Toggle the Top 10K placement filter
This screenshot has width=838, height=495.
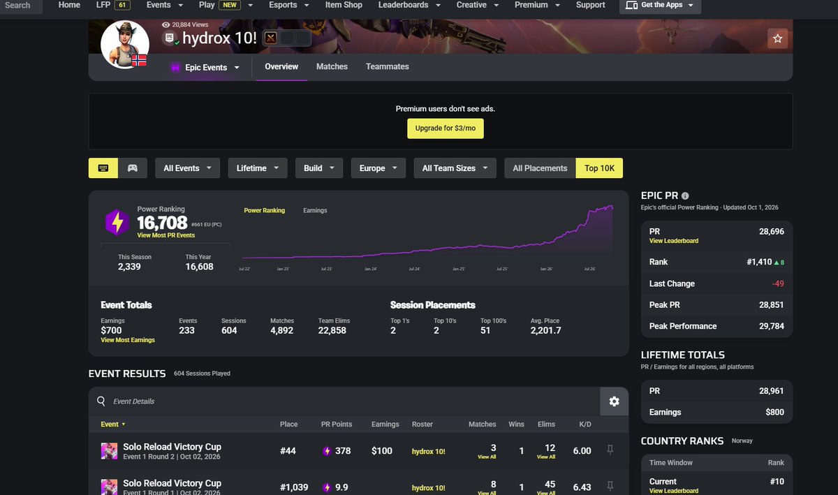coord(599,168)
